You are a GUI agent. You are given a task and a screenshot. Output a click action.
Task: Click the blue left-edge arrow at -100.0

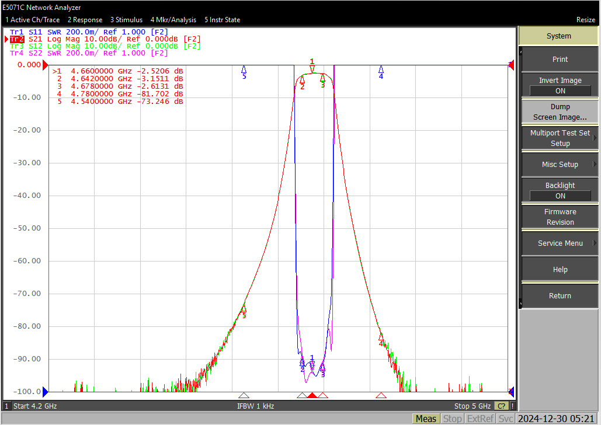(46, 392)
